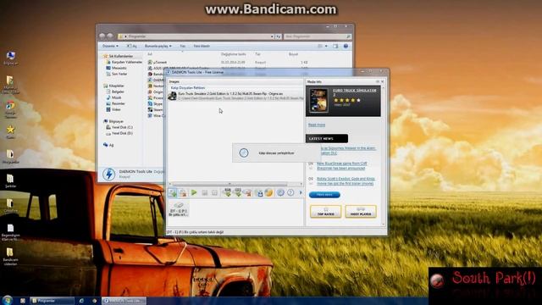Click the Değiştirme tarihi column header
The image size is (542, 305).
point(234,54)
